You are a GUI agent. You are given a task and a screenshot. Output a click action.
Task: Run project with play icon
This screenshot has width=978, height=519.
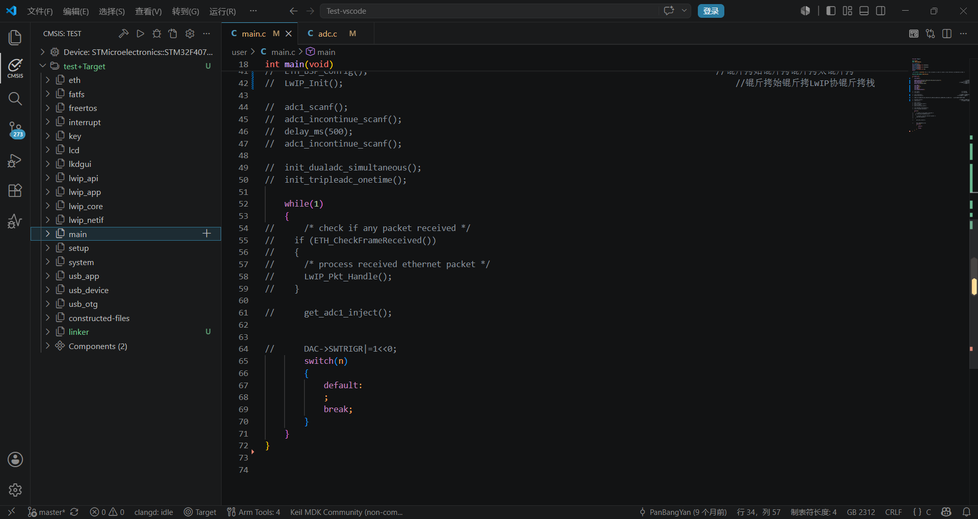pyautogui.click(x=140, y=34)
